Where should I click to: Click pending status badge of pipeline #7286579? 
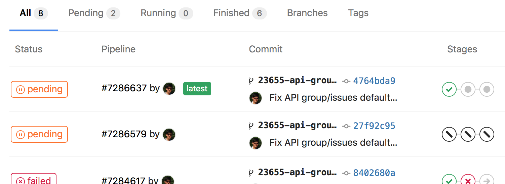click(39, 134)
